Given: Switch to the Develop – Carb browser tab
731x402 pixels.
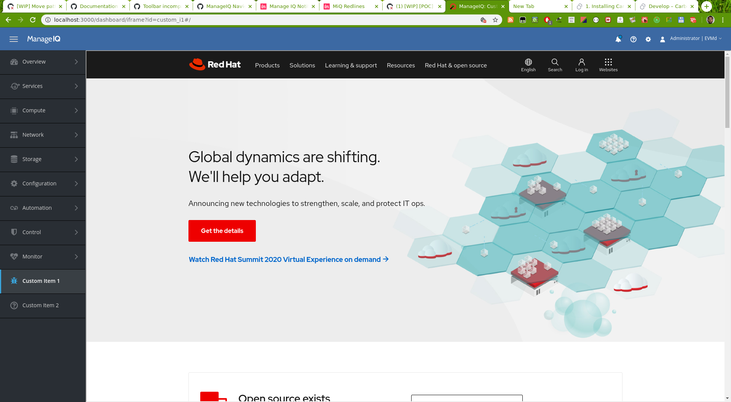Looking at the screenshot, I should point(666,6).
